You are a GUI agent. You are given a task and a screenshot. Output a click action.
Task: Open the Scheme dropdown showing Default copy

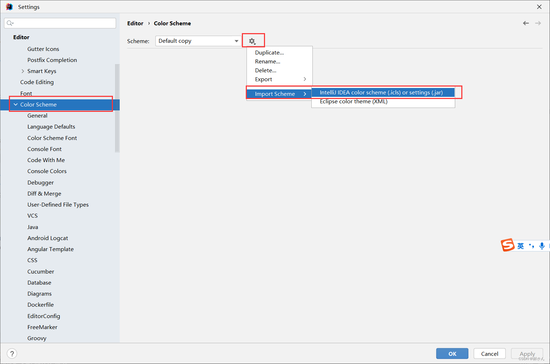[198, 41]
